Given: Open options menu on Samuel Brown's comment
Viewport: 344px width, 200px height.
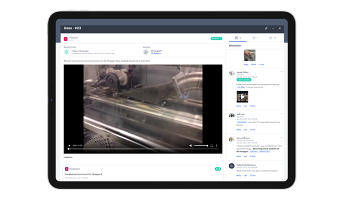Looking at the screenshot, I should 281,137.
